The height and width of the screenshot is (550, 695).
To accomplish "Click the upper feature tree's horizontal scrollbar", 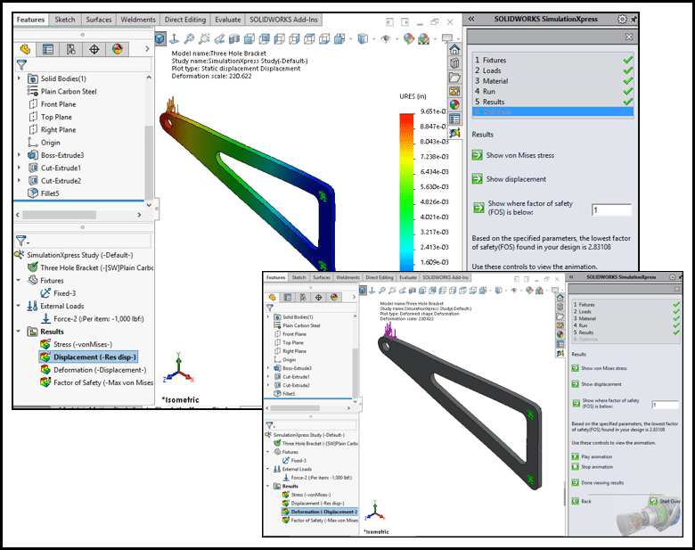I will point(60,215).
